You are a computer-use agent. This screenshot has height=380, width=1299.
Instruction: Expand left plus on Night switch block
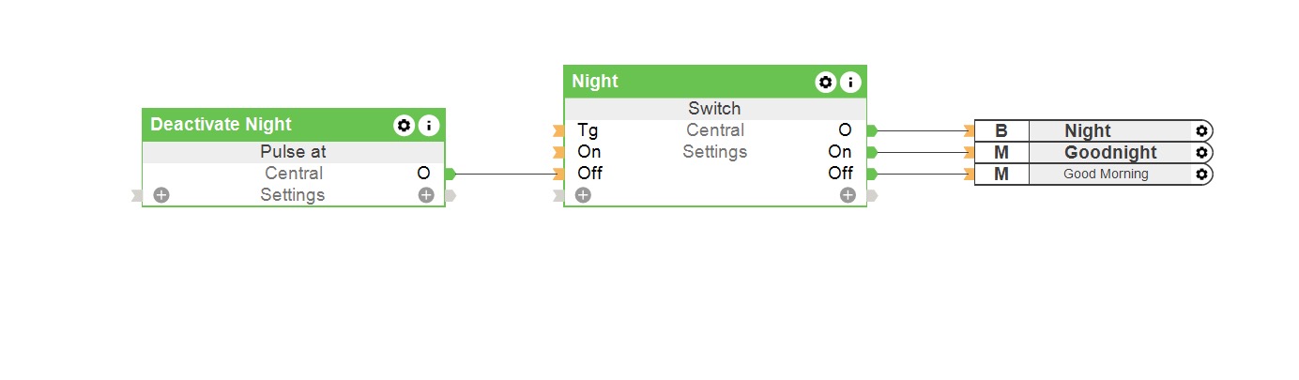click(x=583, y=195)
